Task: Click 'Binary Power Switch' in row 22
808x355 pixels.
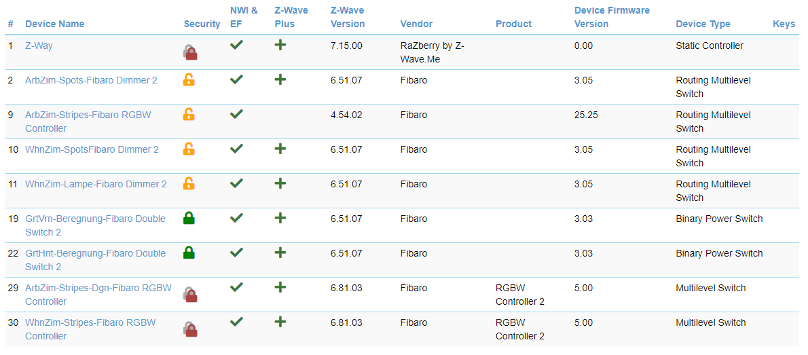Action: tap(719, 253)
